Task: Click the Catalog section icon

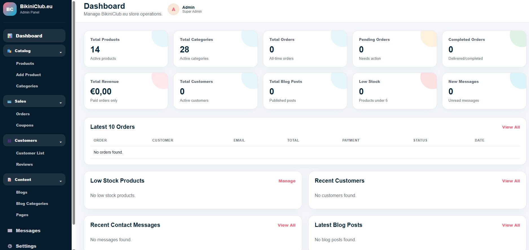Action: click(9, 51)
